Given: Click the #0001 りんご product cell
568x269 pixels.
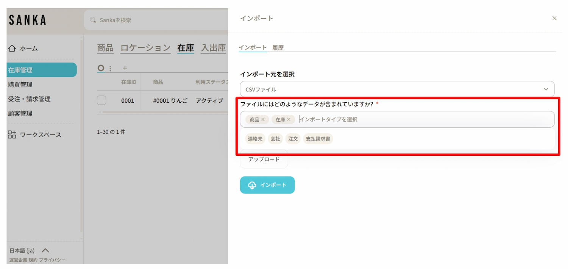Looking at the screenshot, I should [170, 101].
